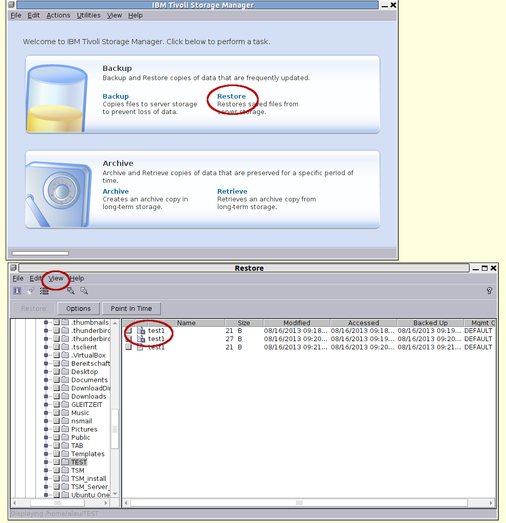Image resolution: width=506 pixels, height=523 pixels.
Task: Select the eraser icon in the Restore toolbar
Action: click(30, 290)
